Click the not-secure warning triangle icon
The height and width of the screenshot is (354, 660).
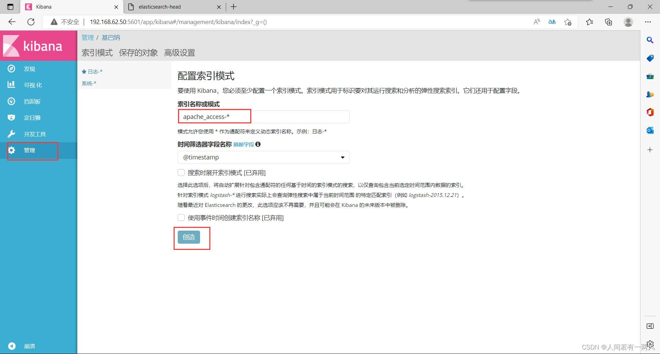click(x=54, y=22)
